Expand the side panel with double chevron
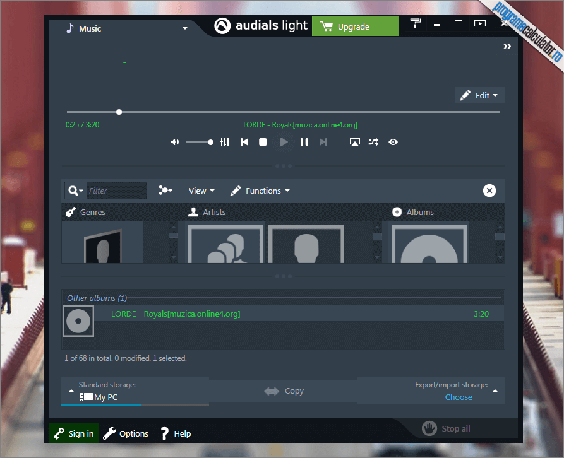 [x=507, y=46]
